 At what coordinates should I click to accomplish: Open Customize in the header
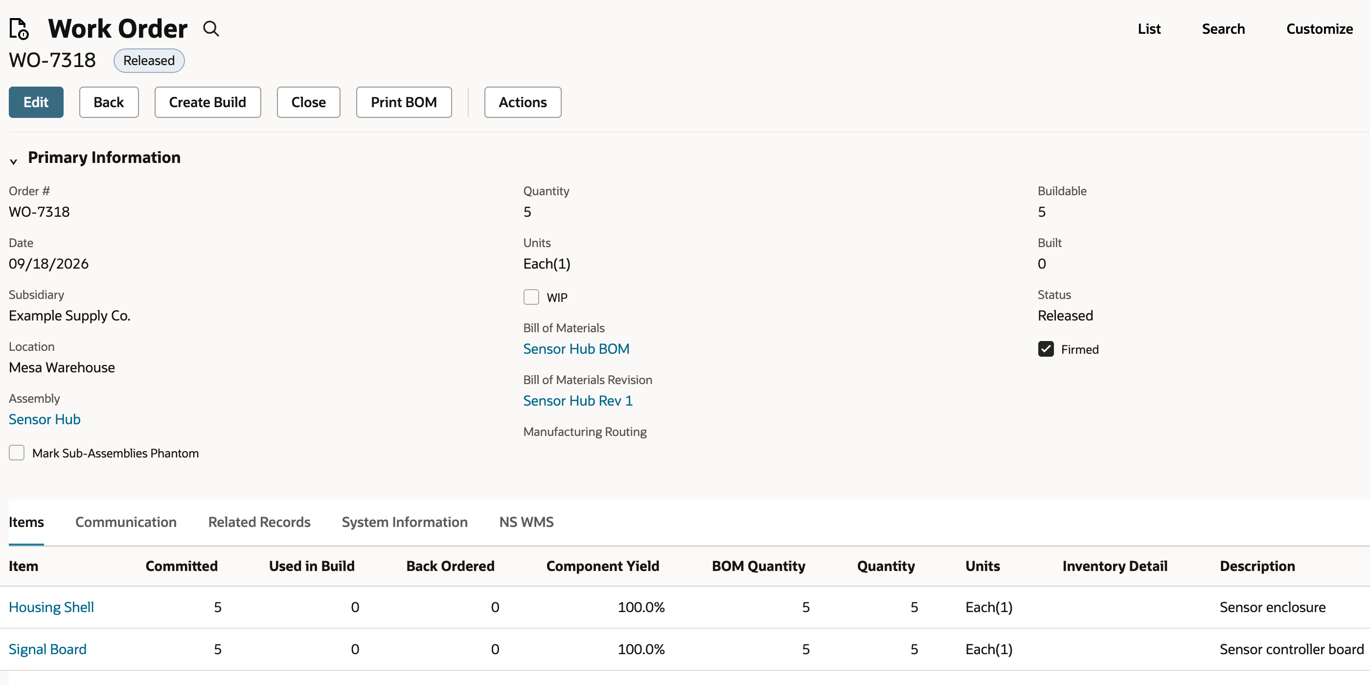[1320, 29]
